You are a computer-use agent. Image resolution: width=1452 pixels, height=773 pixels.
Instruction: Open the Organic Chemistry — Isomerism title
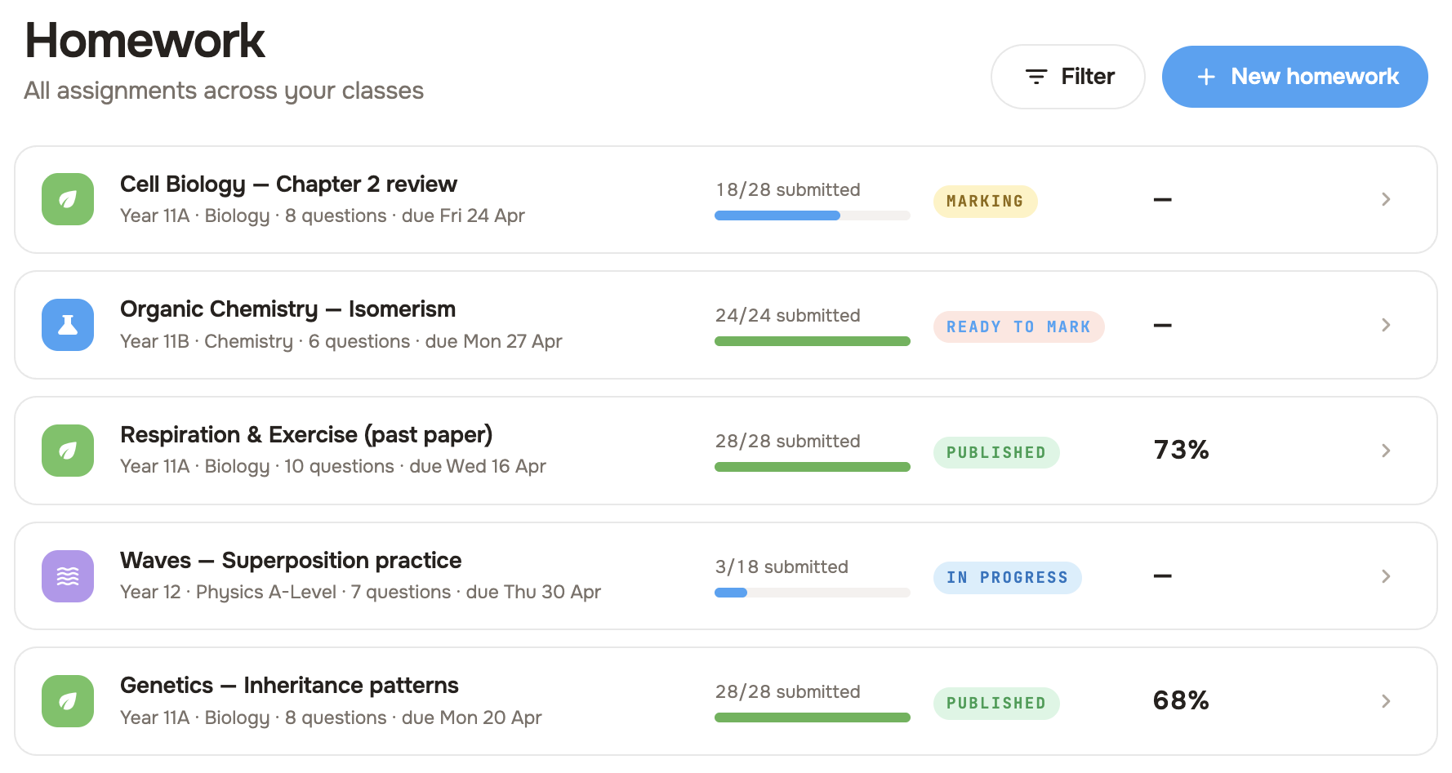287,309
